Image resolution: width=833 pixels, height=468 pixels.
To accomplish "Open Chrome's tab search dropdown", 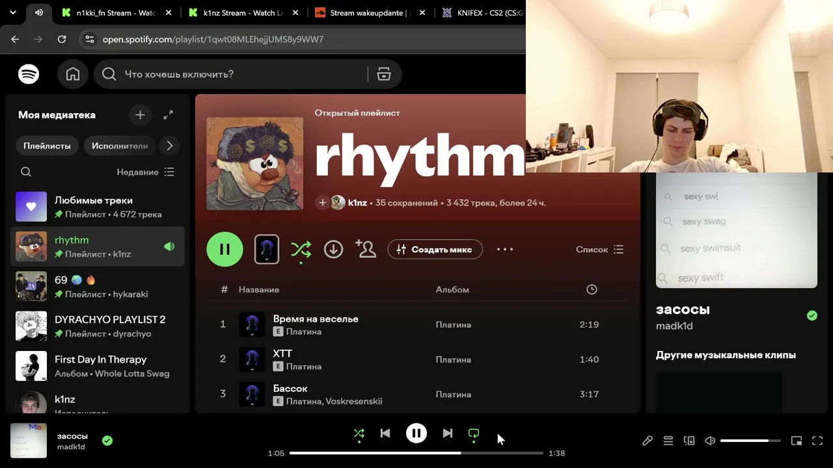I will [12, 12].
